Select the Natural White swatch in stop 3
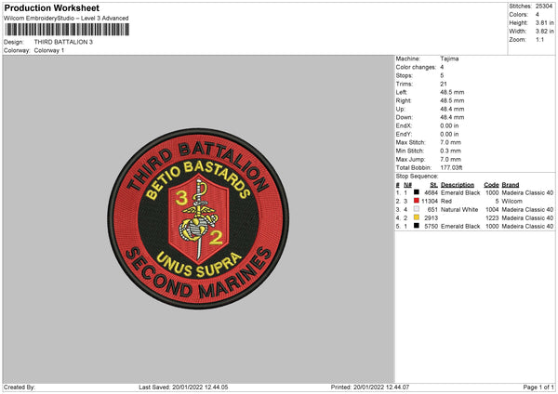 (x=417, y=209)
